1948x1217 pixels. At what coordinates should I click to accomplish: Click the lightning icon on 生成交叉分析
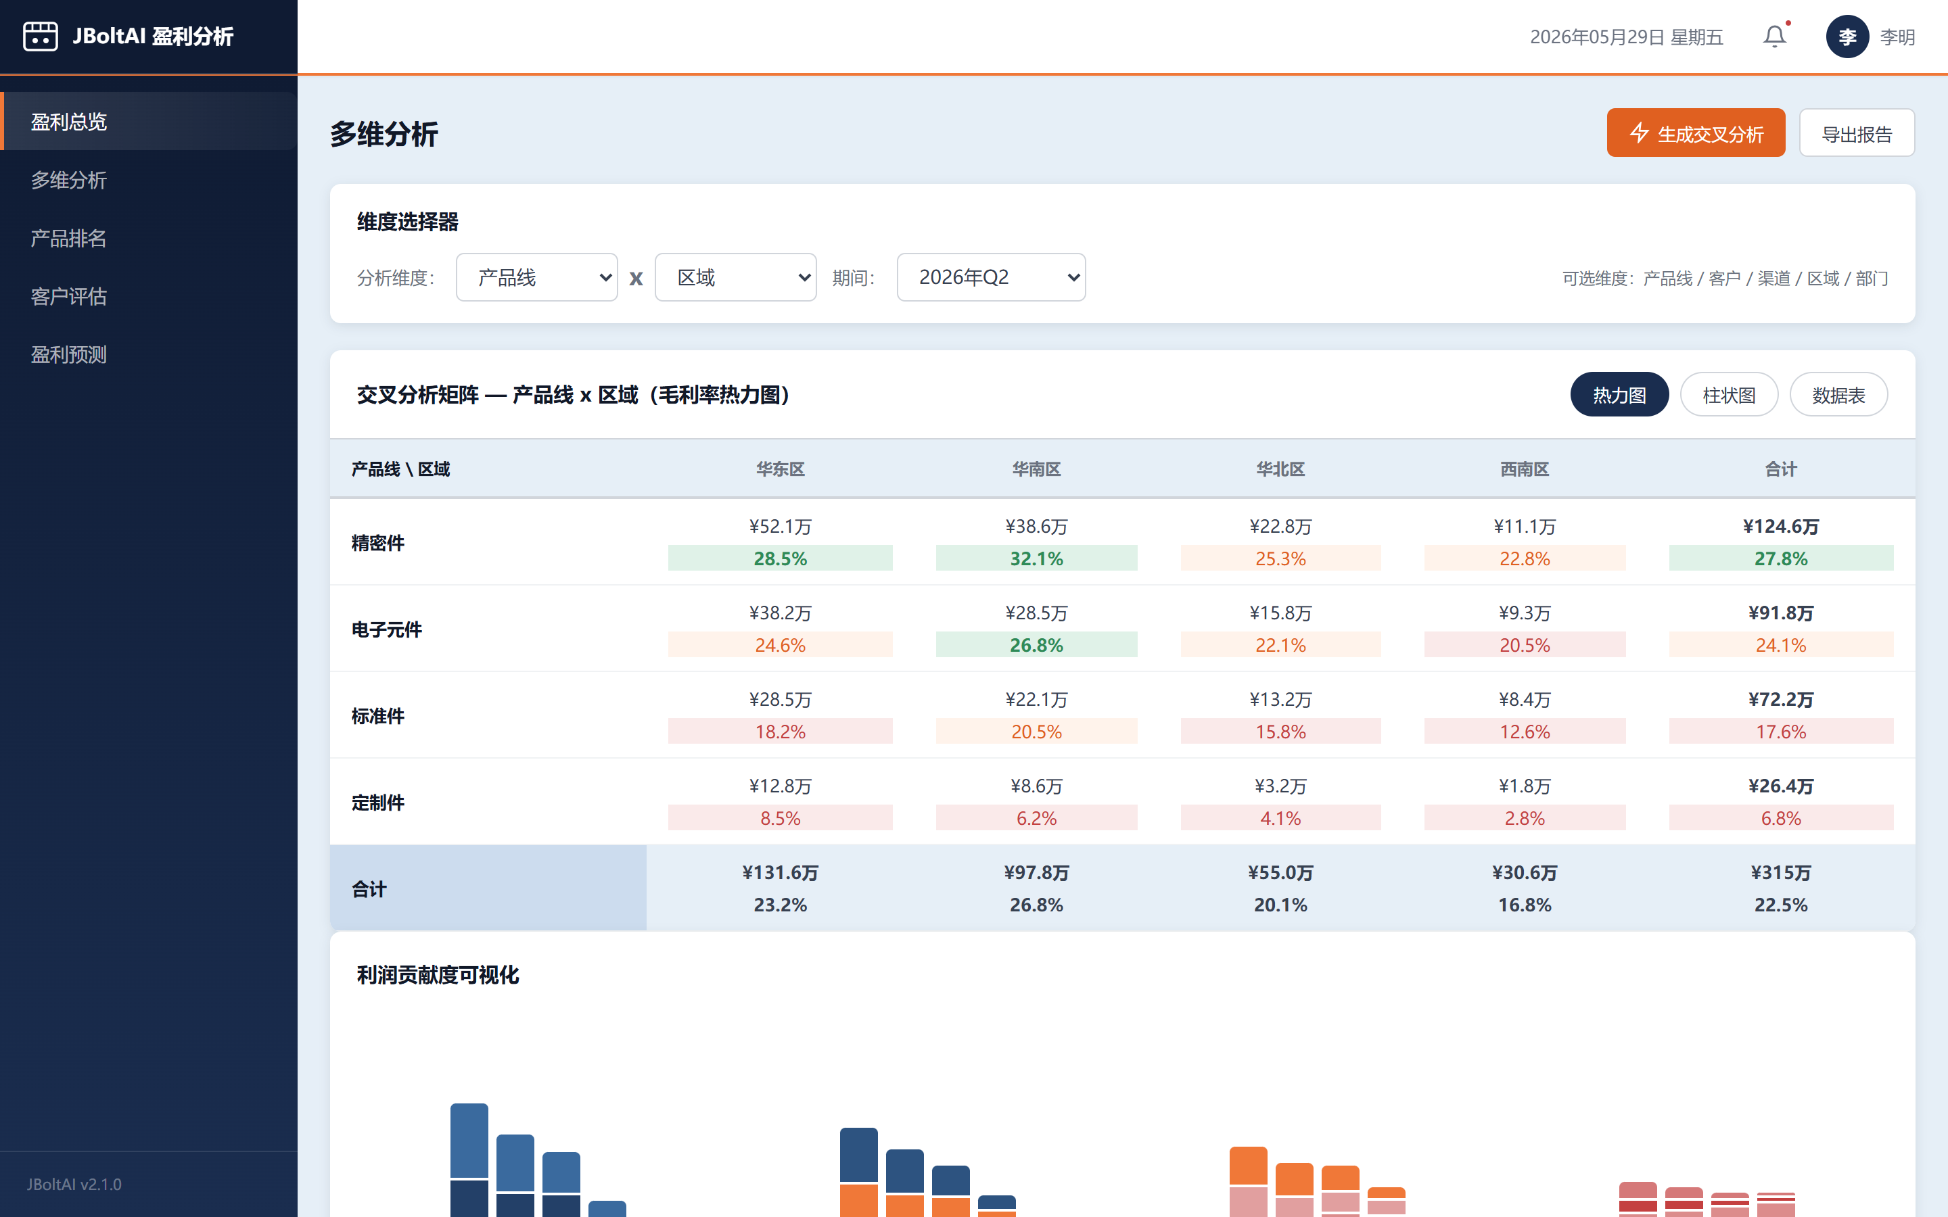pos(1639,133)
